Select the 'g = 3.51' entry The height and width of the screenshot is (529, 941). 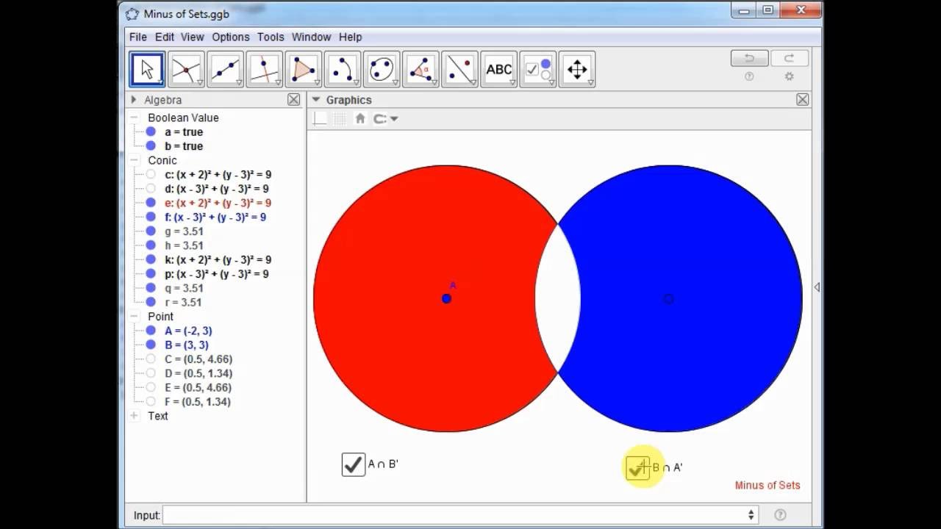(184, 231)
